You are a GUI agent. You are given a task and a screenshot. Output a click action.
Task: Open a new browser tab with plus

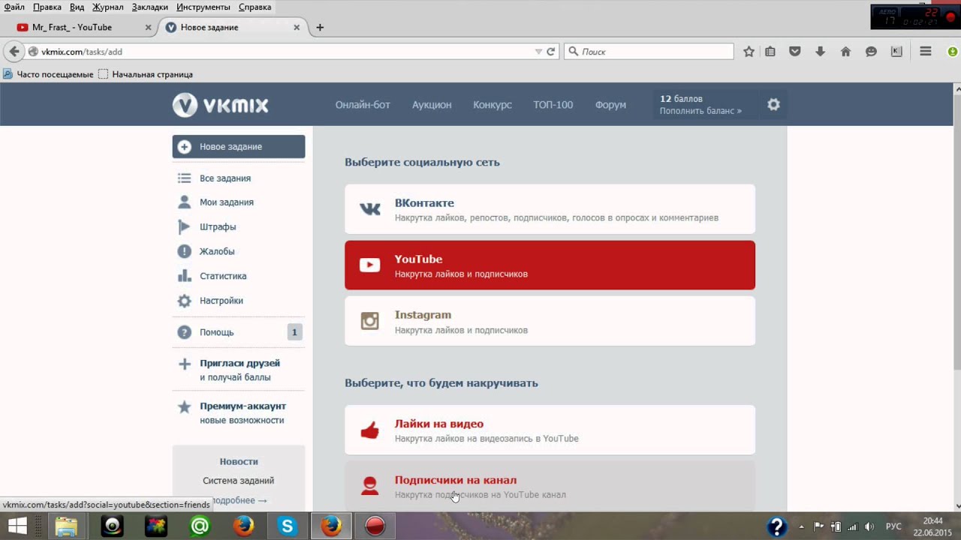(x=320, y=28)
